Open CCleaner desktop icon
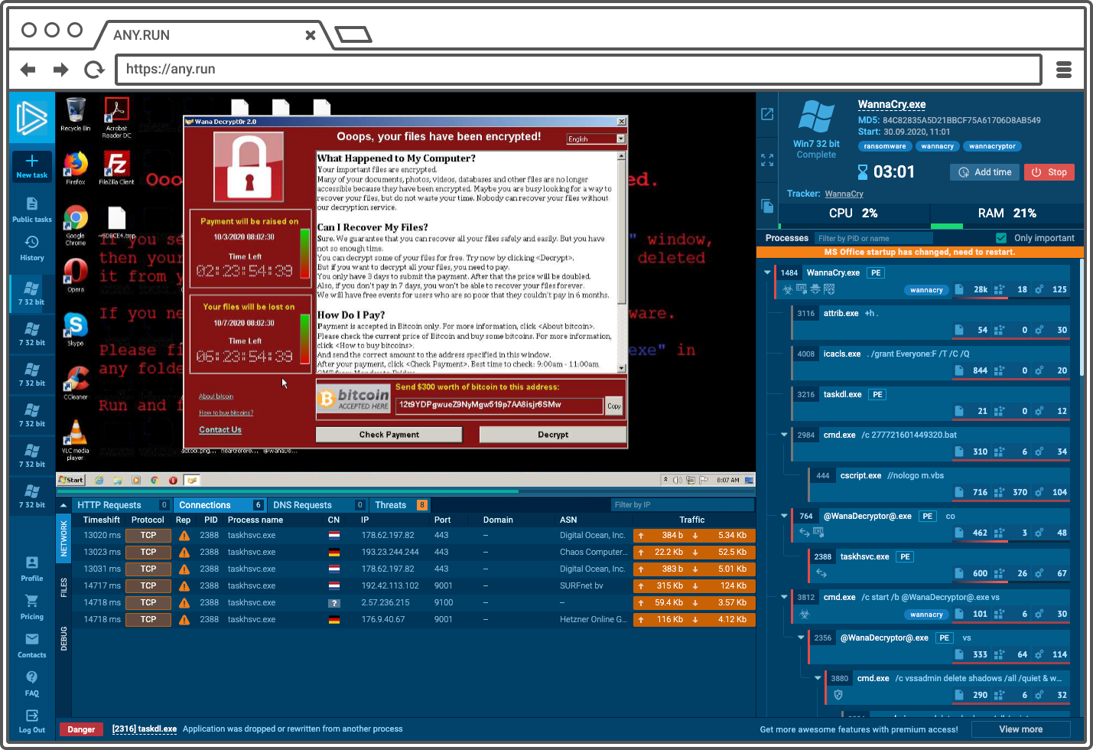The width and height of the screenshot is (1093, 750). (x=76, y=383)
